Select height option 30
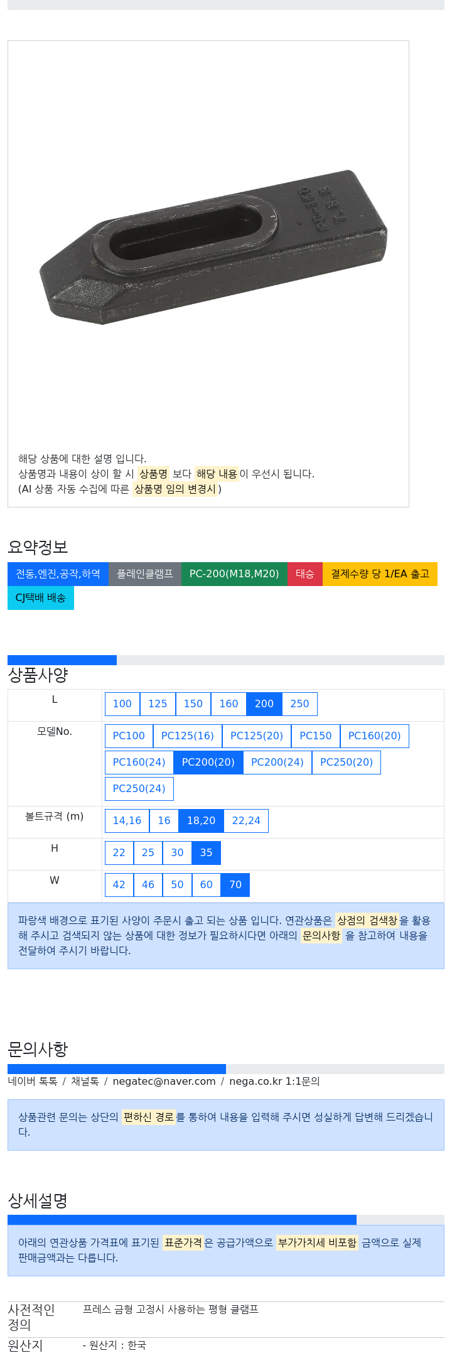 coord(177,853)
